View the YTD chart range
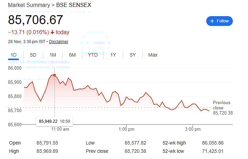This screenshot has height=159, width=248. pos(93,55)
